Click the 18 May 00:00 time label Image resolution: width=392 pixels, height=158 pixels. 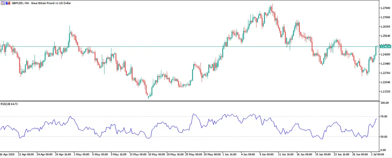pos(157,154)
